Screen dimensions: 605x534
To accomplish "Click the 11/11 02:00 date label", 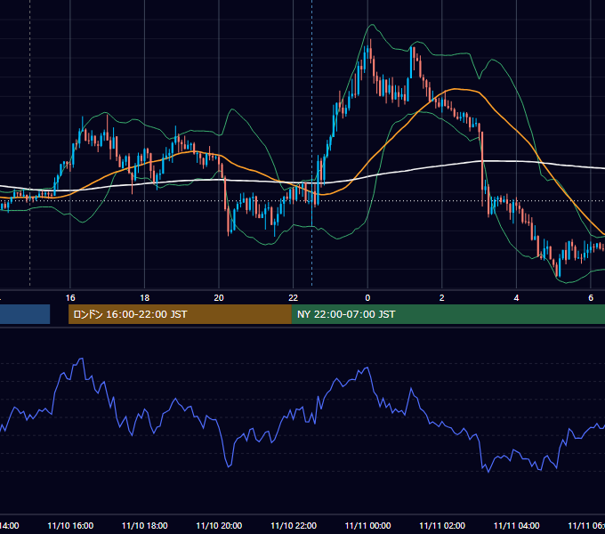I will tap(442, 525).
